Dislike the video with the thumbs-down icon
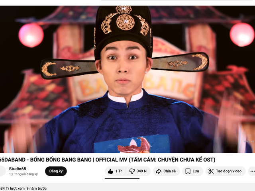Image resolution: width=255 pixels, height=191 pixels. 132,171
